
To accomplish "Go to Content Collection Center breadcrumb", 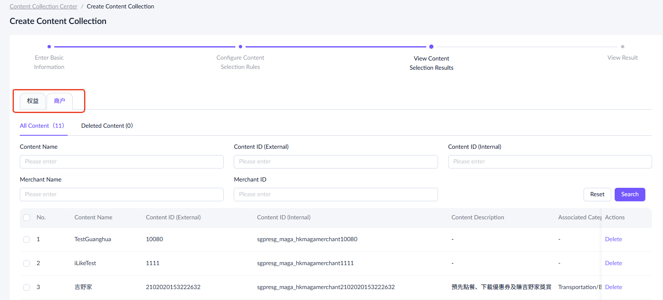I will tap(44, 6).
